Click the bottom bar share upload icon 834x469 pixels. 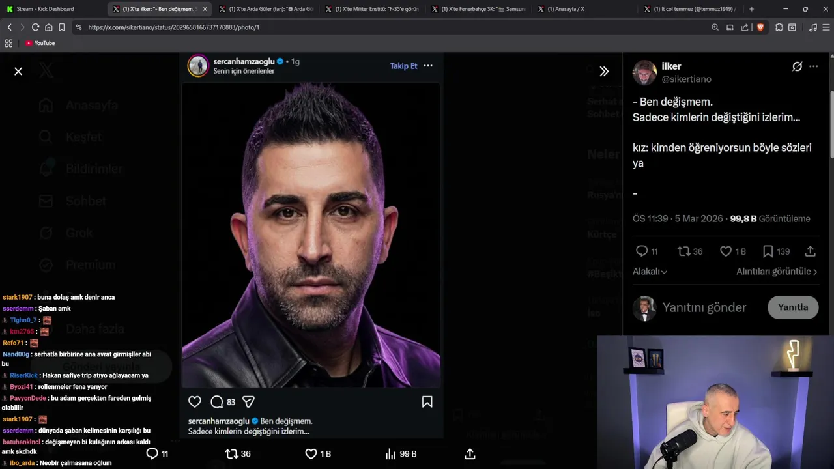(470, 454)
